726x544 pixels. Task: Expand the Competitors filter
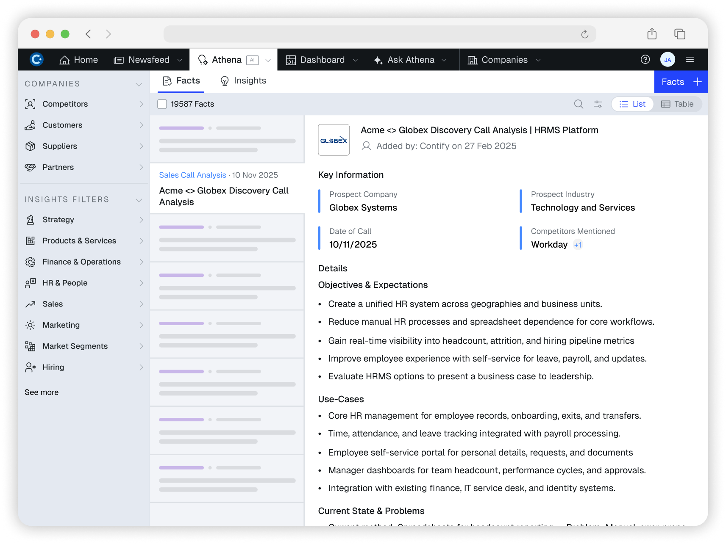point(141,104)
